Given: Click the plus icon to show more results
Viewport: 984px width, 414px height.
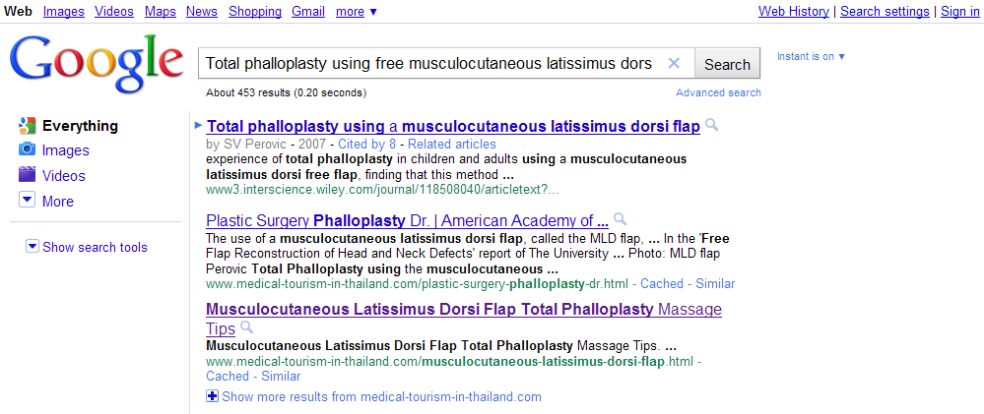Looking at the screenshot, I should coord(213,396).
